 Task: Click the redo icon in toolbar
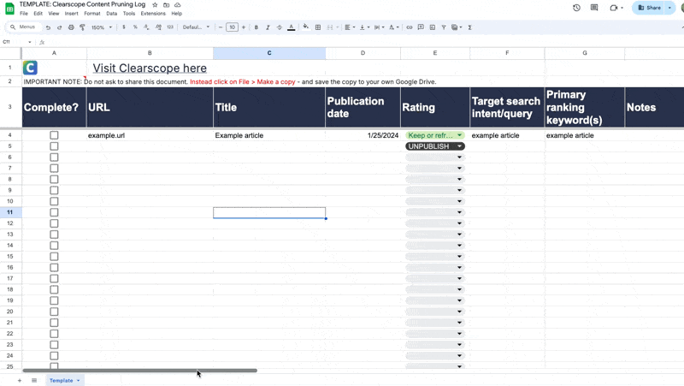pyautogui.click(x=59, y=27)
